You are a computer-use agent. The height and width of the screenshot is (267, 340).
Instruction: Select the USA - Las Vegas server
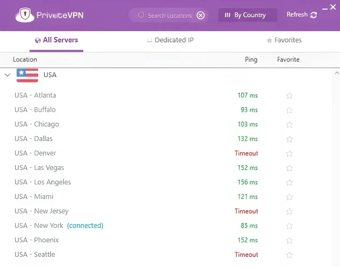click(x=39, y=168)
